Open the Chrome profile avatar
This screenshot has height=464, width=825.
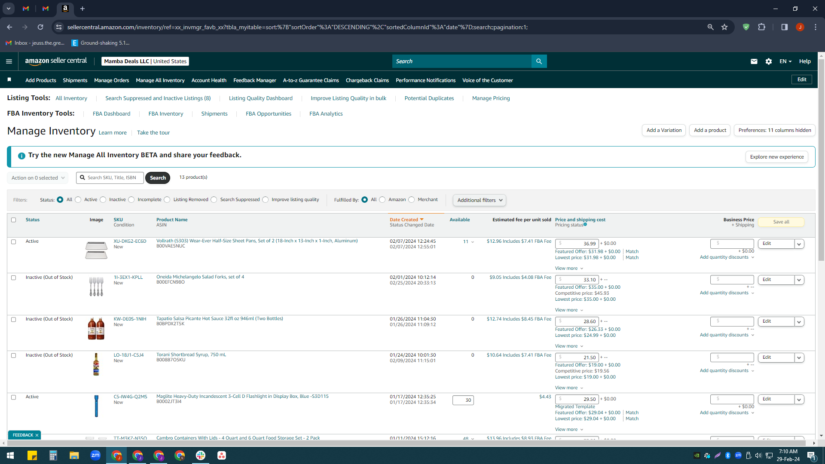tap(800, 27)
